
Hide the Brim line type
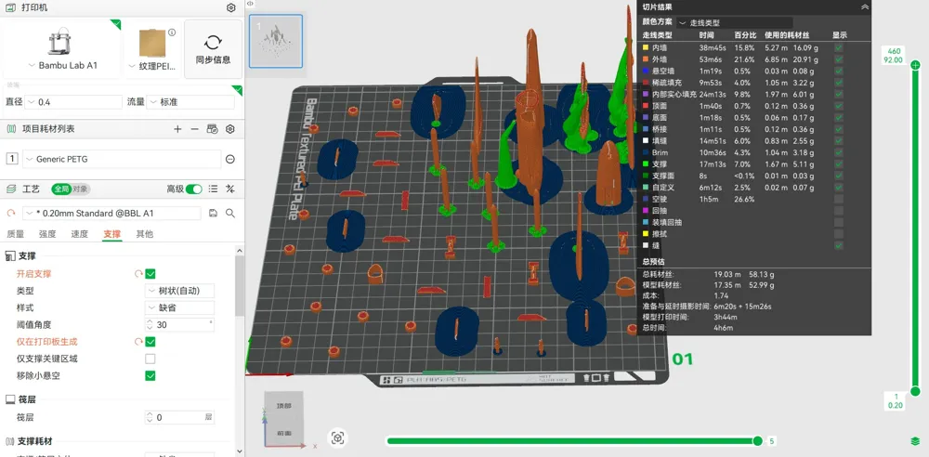pyautogui.click(x=839, y=152)
